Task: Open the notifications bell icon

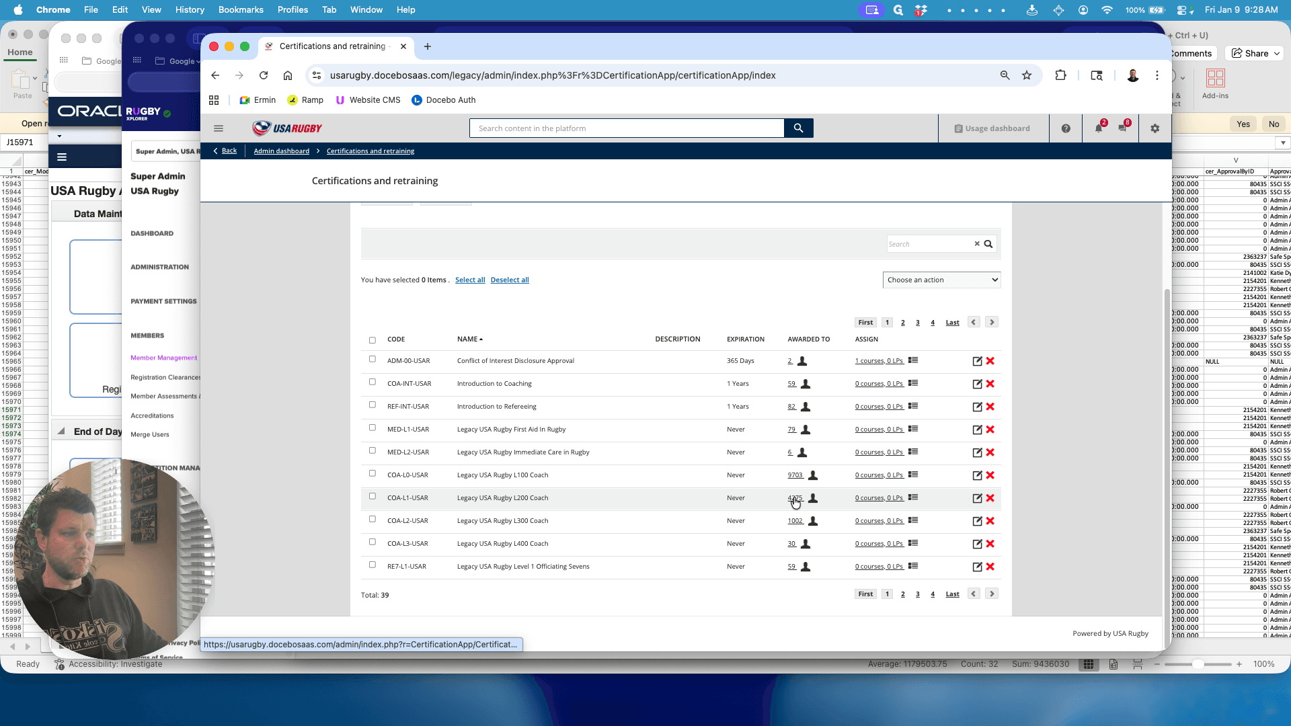Action: coord(1099,128)
